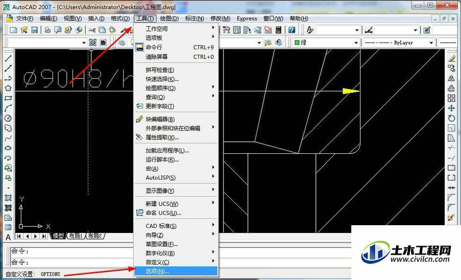Image resolution: width=461 pixels, height=280 pixels.
Task: Expand the AutoLISP(S) submenu
Action: point(176,178)
